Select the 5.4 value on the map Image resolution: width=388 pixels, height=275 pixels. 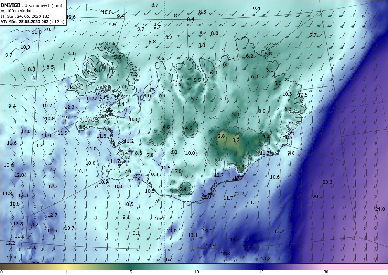pos(183,189)
